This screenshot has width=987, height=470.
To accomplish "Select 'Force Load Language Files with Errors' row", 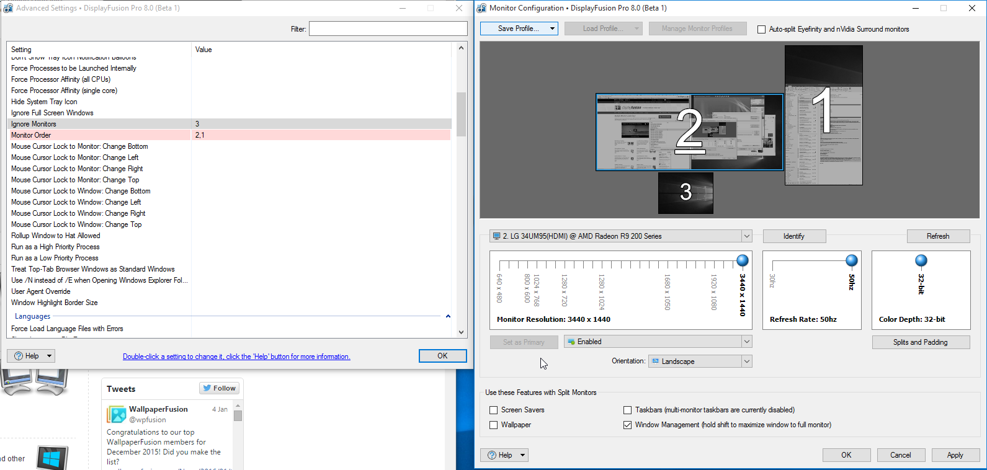I will tap(230, 329).
